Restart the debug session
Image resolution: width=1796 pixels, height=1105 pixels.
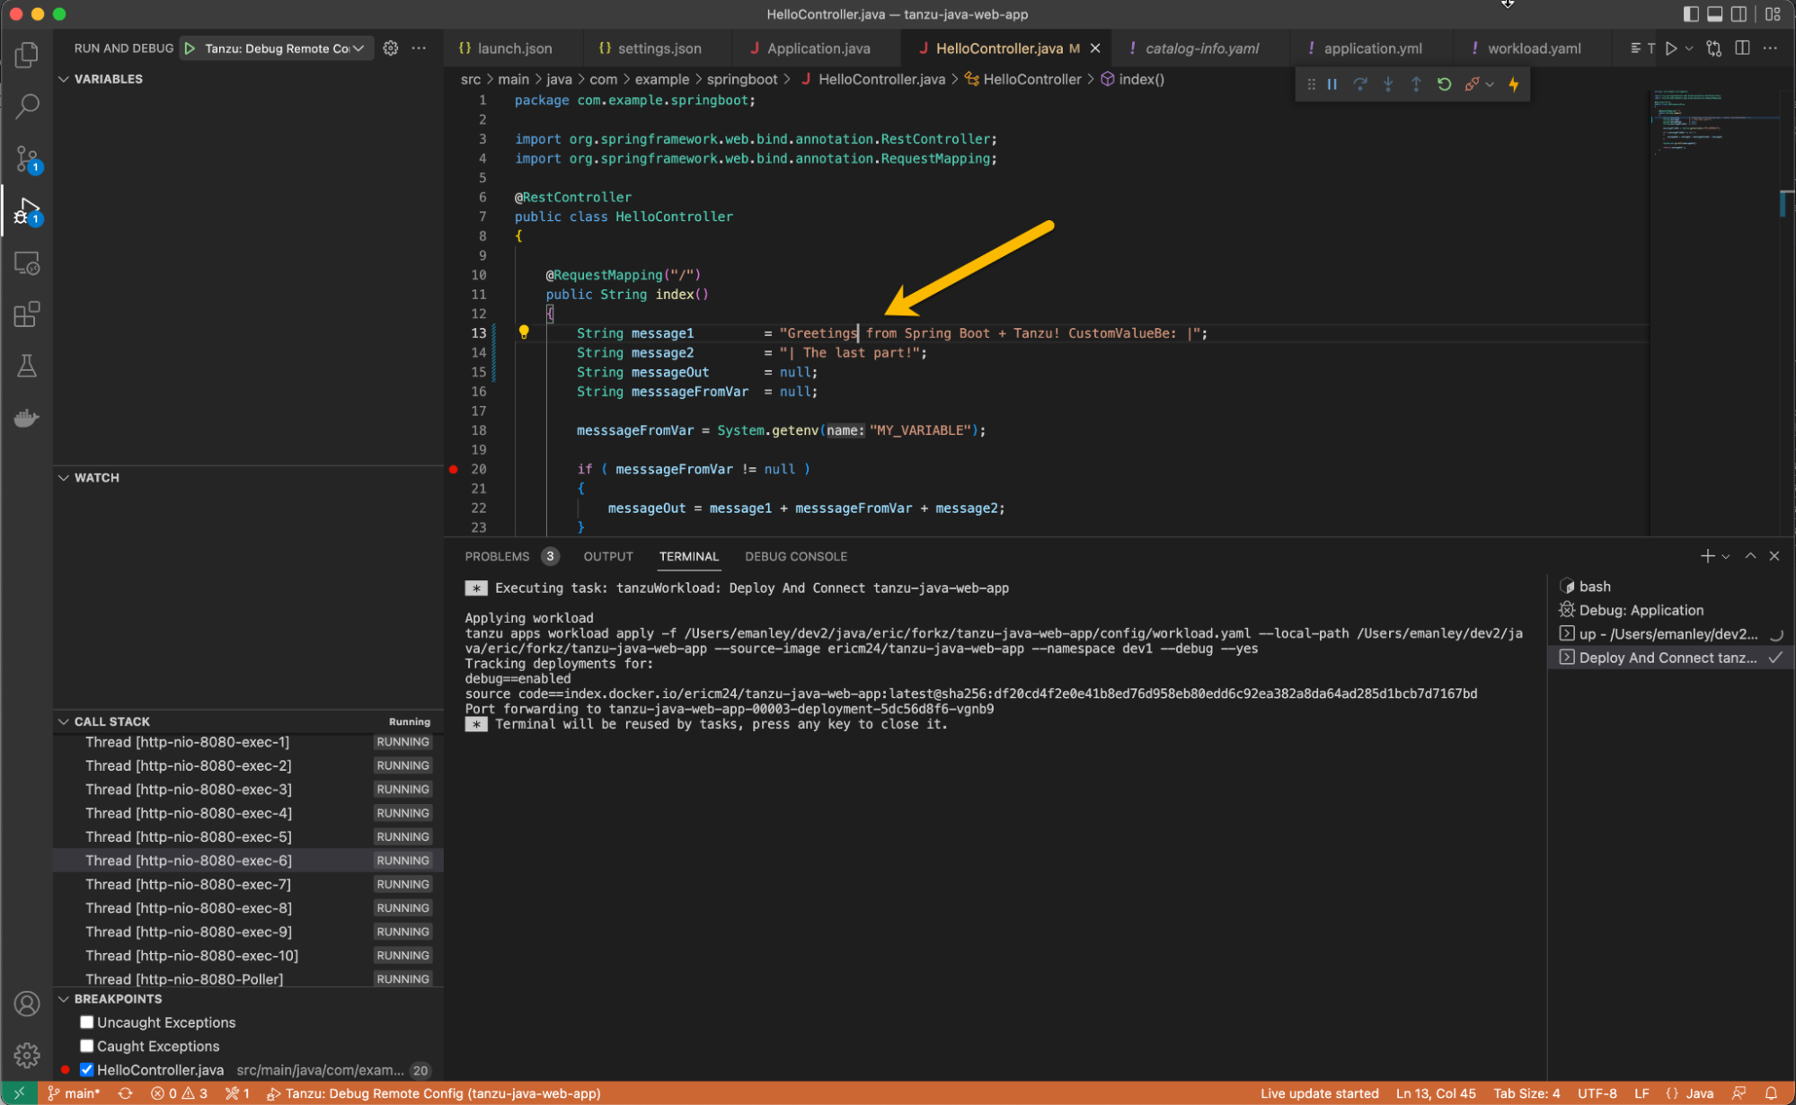(x=1444, y=84)
